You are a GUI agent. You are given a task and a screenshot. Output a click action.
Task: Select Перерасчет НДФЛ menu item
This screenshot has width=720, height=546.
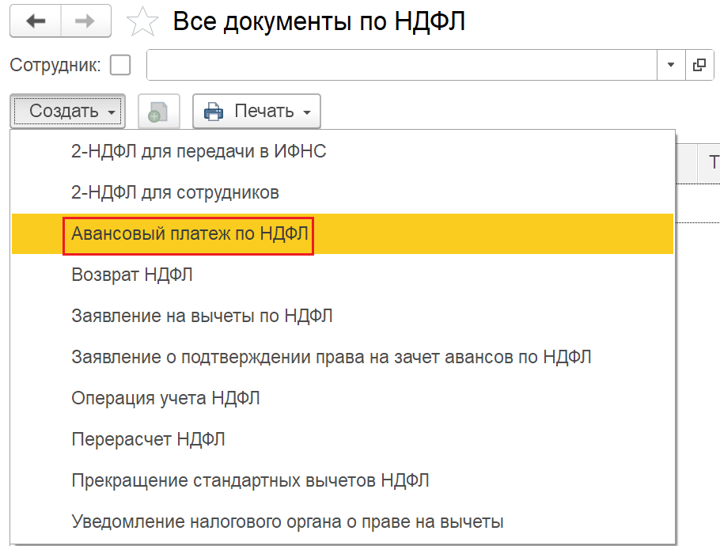click(343, 439)
